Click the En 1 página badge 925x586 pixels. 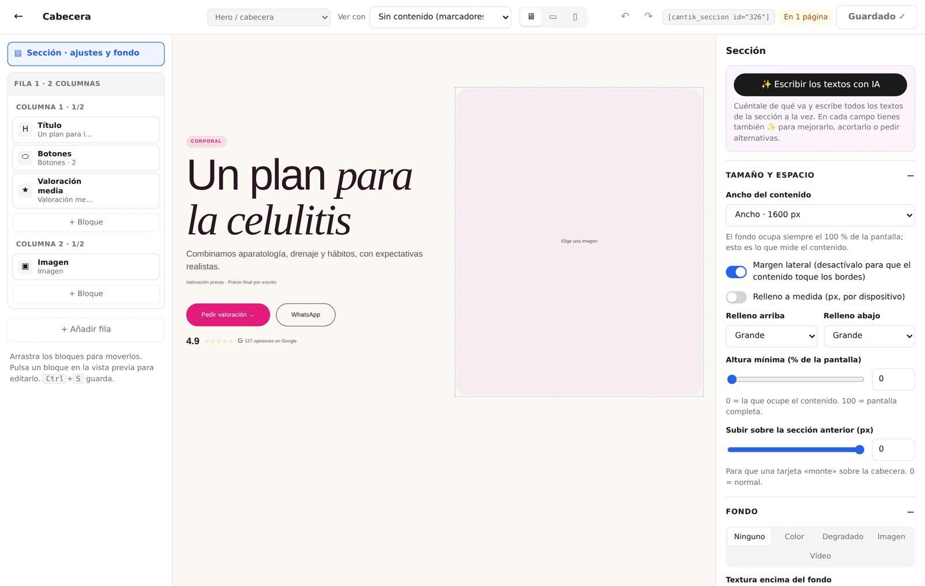(805, 17)
